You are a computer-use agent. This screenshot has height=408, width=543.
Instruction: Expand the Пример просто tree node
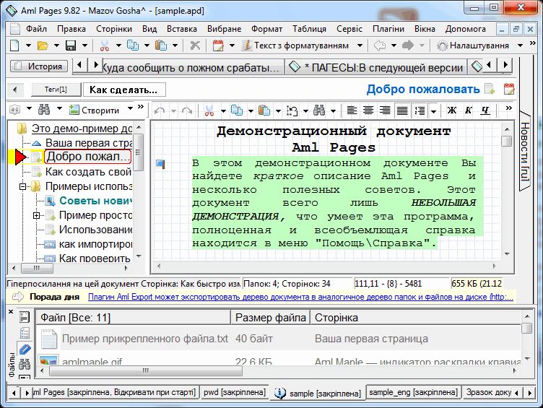click(36, 215)
